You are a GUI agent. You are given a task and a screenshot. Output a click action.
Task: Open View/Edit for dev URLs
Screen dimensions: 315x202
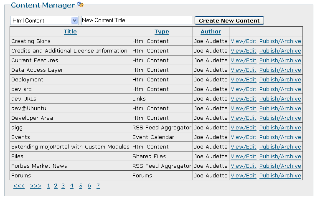coord(243,99)
